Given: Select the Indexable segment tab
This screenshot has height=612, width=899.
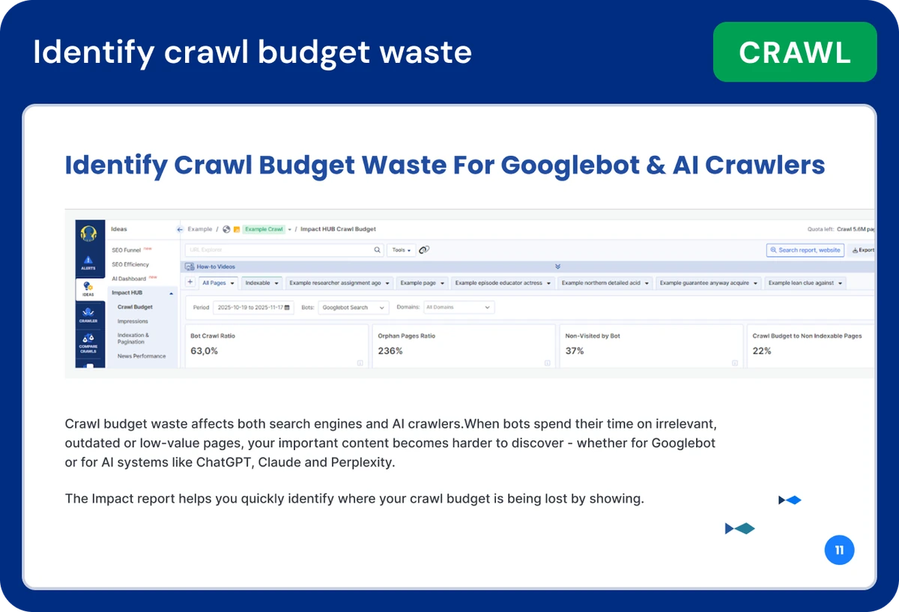Looking at the screenshot, I should coord(261,283).
